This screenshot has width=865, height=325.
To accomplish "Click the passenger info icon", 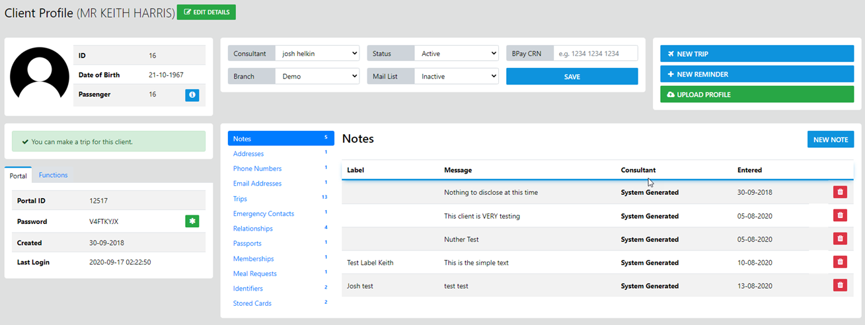I will click(192, 95).
